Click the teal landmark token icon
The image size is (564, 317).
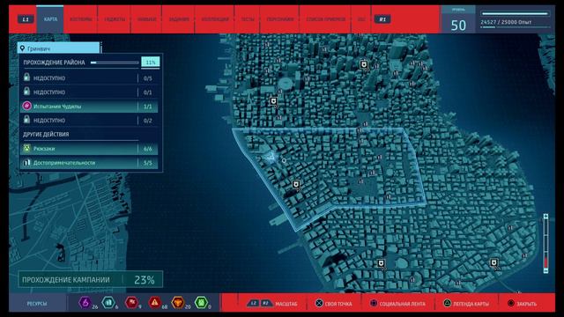coord(108,303)
